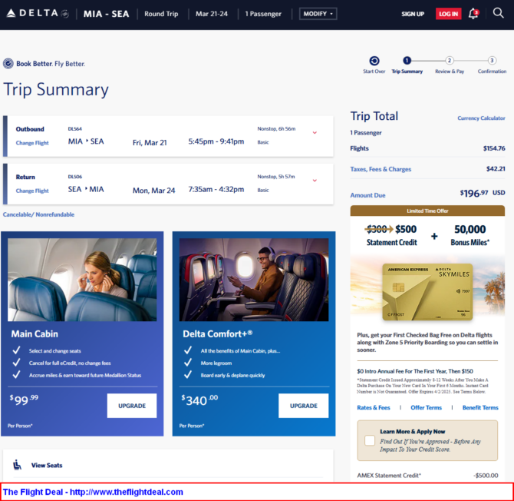Click Change Flight under Outbound
Image resolution: width=514 pixels, height=501 pixels.
[x=32, y=143]
